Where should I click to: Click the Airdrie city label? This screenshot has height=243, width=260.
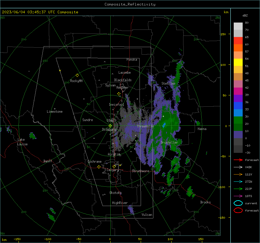pos(114,154)
